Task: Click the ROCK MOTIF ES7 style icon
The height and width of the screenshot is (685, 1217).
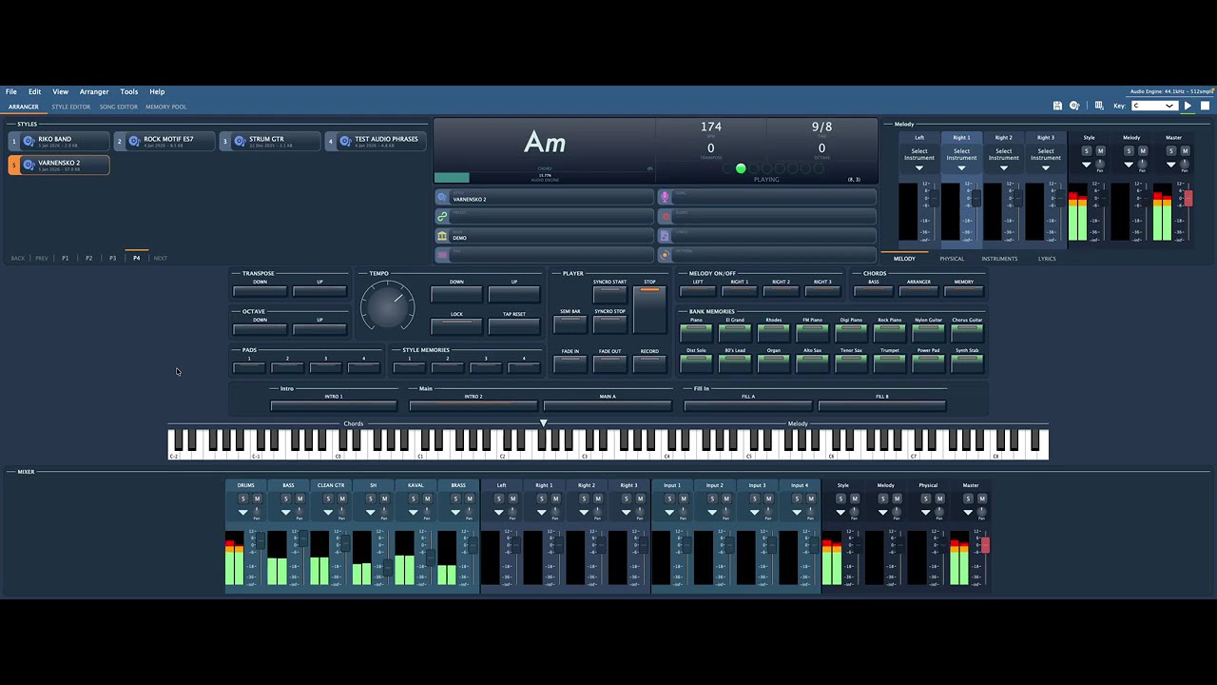Action: (134, 141)
